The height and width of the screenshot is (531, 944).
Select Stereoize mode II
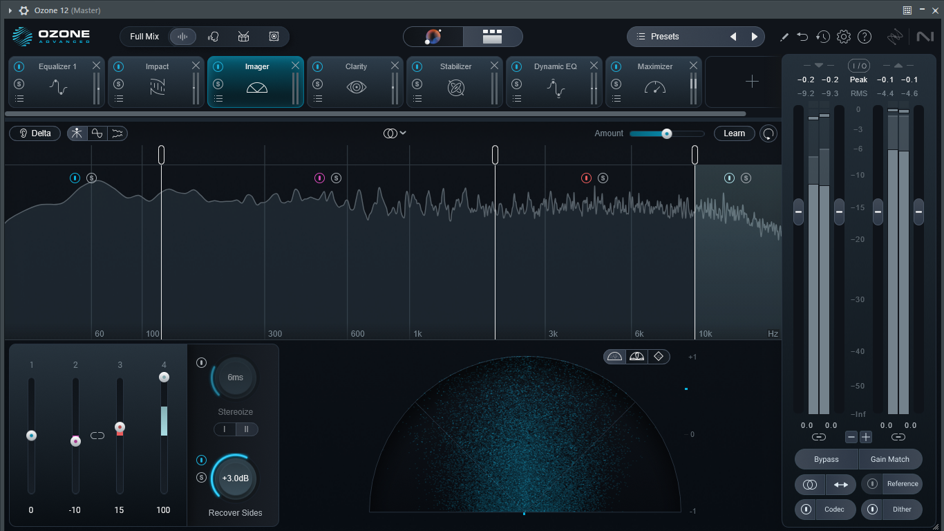[247, 429]
